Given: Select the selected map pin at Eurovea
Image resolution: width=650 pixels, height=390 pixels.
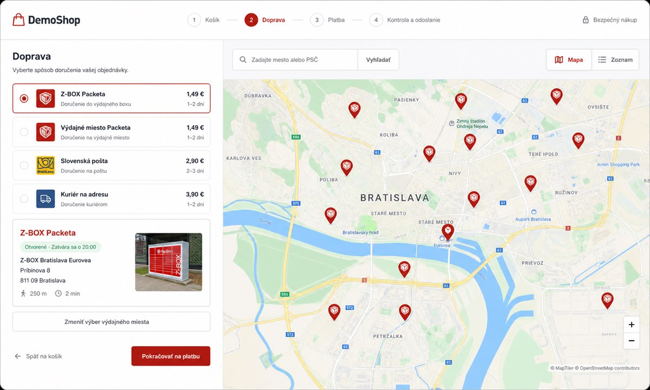Looking at the screenshot, I should (x=447, y=231).
